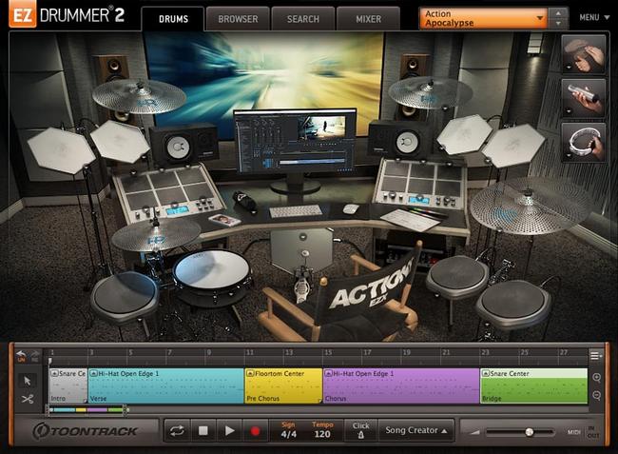Step to the next preset with down arrow
This screenshot has width=618, height=454.
558,24
